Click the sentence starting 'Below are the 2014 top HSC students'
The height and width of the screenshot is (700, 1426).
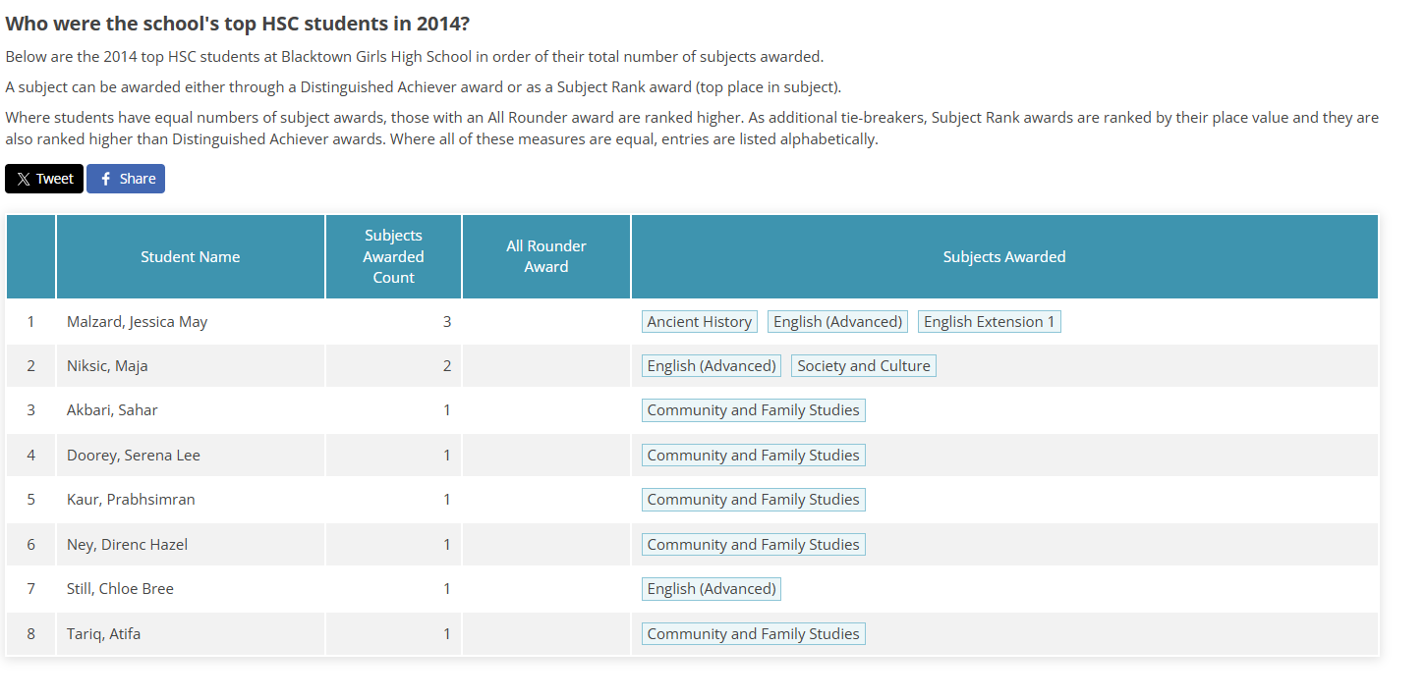coord(414,56)
